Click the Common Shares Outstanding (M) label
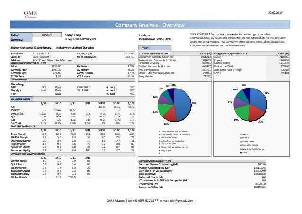This screenshot has height=214, width=302. [158, 164]
